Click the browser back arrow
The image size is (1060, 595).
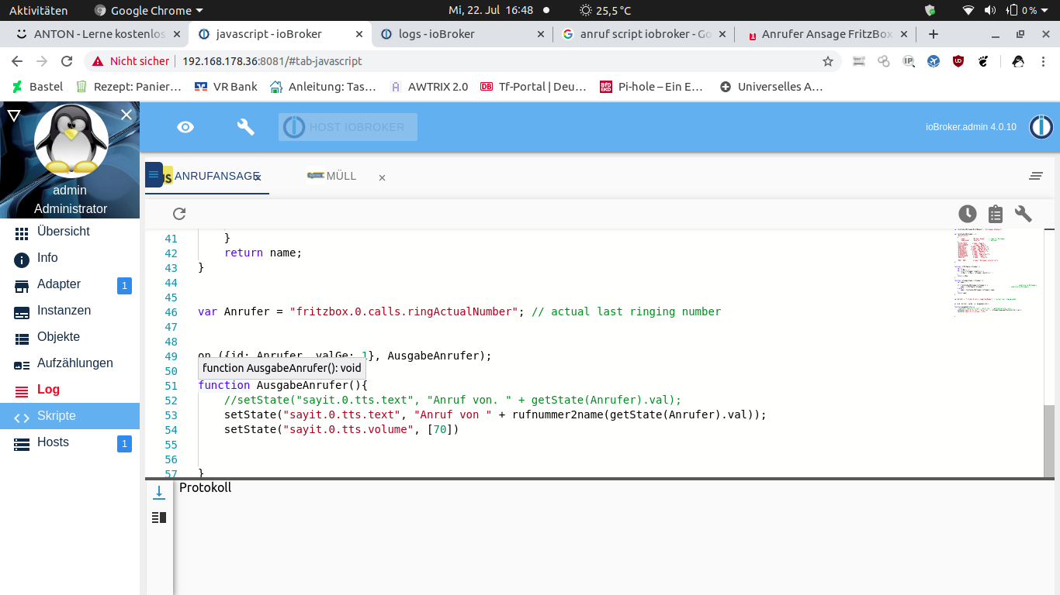coord(17,61)
